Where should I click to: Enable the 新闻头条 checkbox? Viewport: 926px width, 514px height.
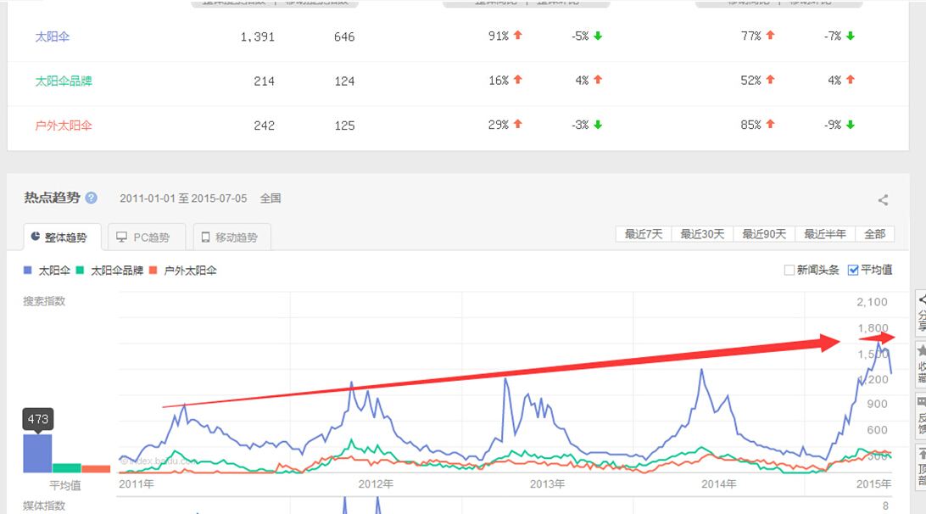point(789,271)
